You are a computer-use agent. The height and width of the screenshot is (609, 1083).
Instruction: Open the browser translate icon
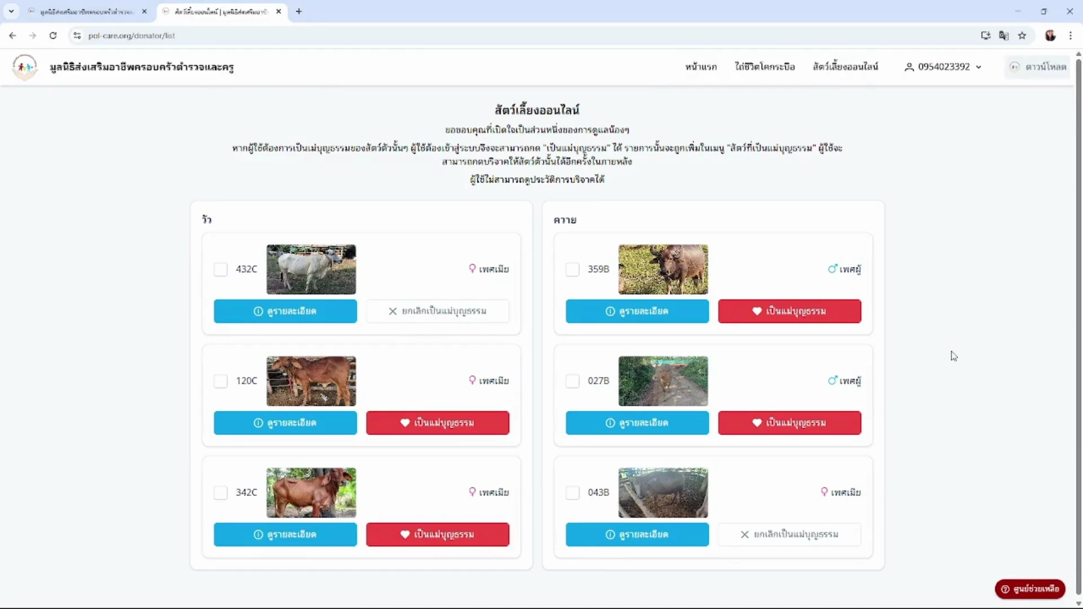pos(1003,36)
